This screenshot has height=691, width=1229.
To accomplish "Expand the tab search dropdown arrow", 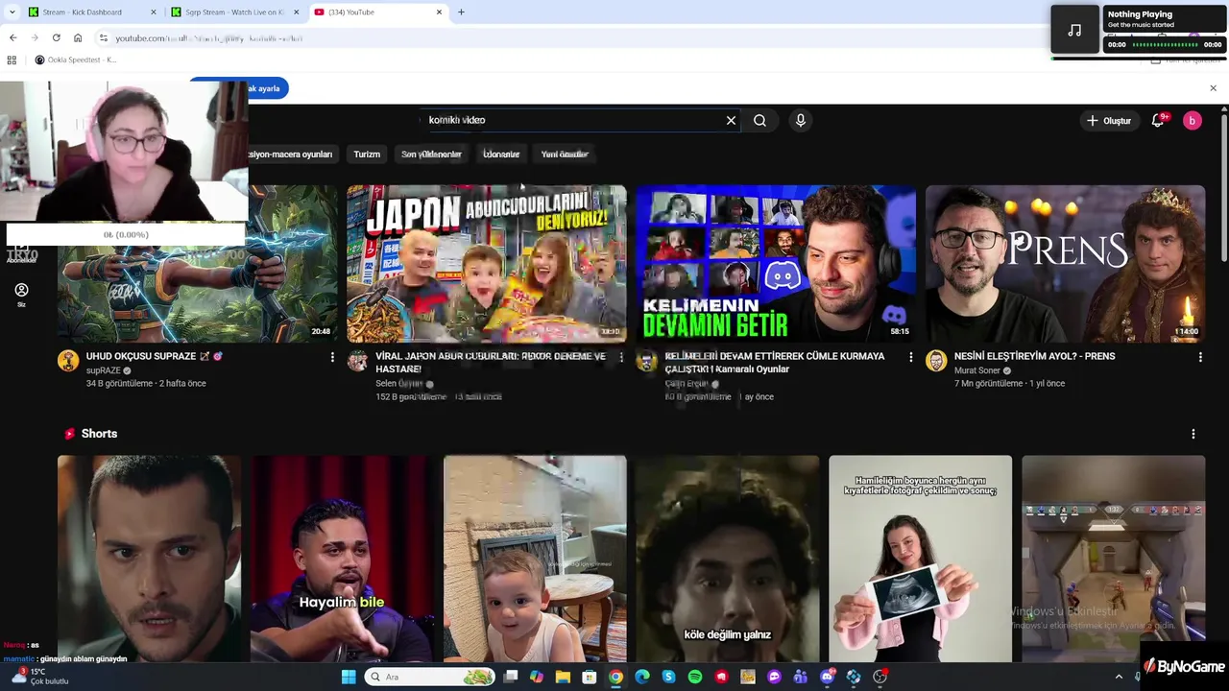I will (x=12, y=12).
